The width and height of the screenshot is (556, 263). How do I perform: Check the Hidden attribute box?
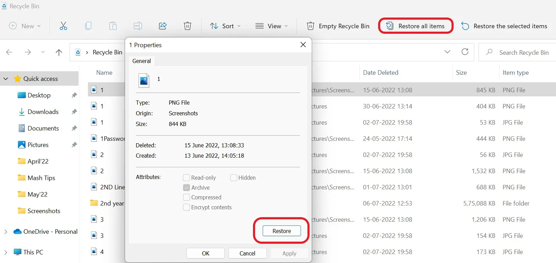(x=234, y=178)
